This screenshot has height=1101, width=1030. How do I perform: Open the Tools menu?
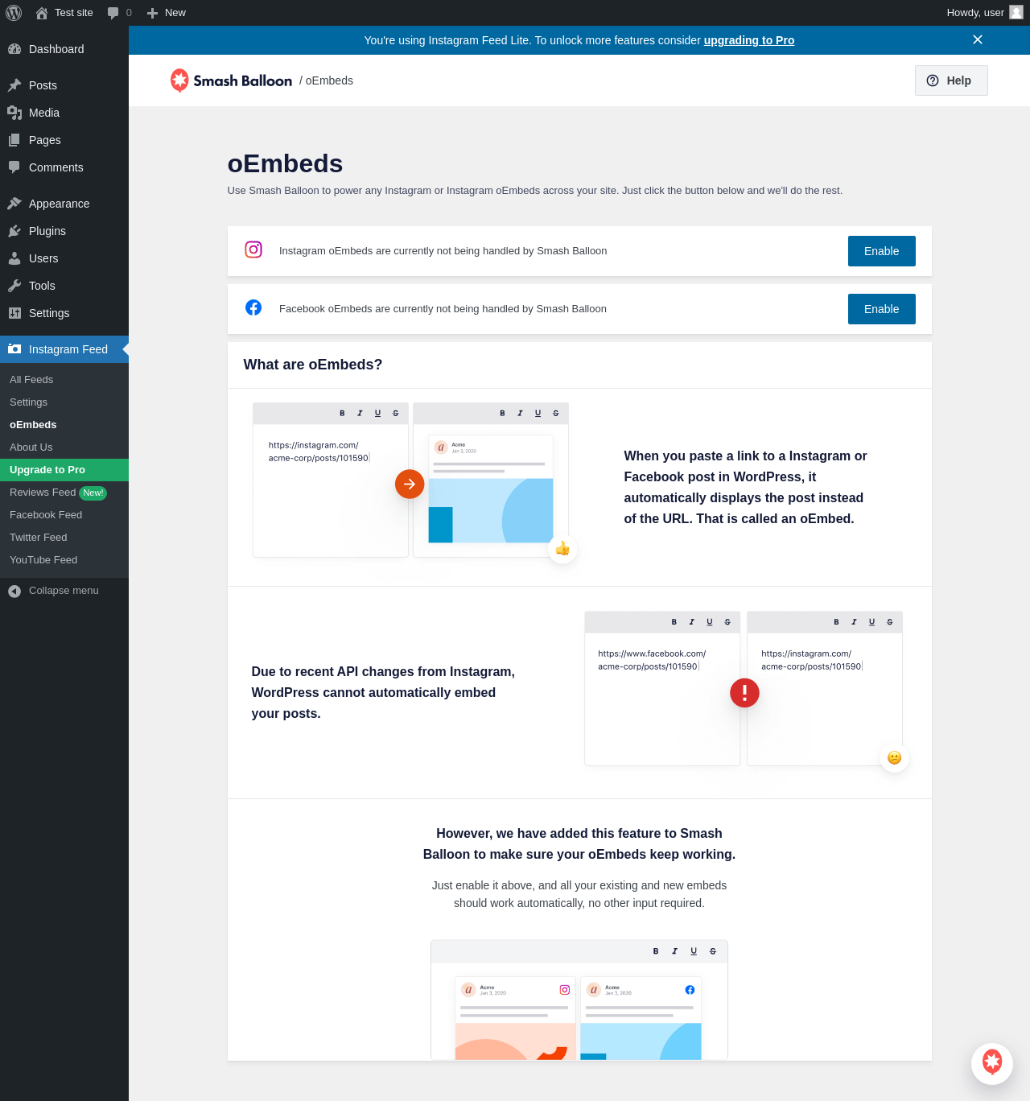click(64, 286)
